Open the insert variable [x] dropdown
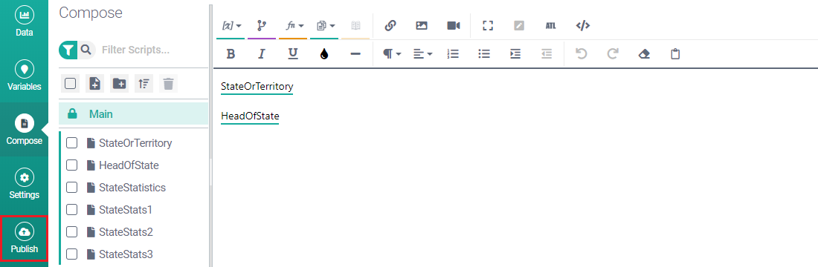 click(x=231, y=25)
